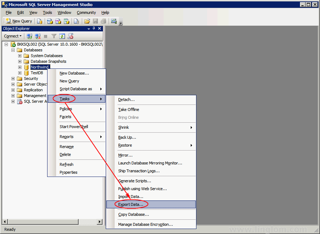This screenshot has width=320, height=234.
Task: Choose New Query from context menu
Action: coord(77,81)
